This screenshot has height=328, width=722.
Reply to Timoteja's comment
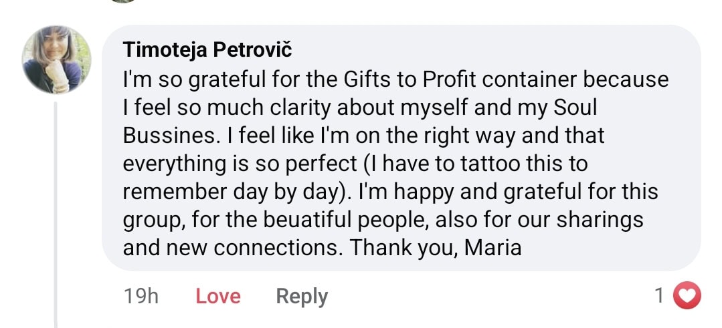point(302,296)
